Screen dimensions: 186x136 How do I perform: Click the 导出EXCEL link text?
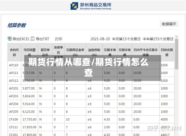[x=21, y=39]
